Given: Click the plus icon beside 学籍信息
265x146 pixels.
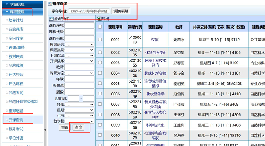Looking at the screenshot, I should [x=7, y=4].
